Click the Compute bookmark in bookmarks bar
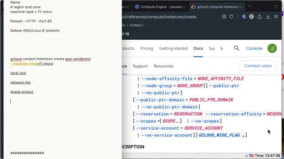Viewport: 284px width, 159px height. 137,25
